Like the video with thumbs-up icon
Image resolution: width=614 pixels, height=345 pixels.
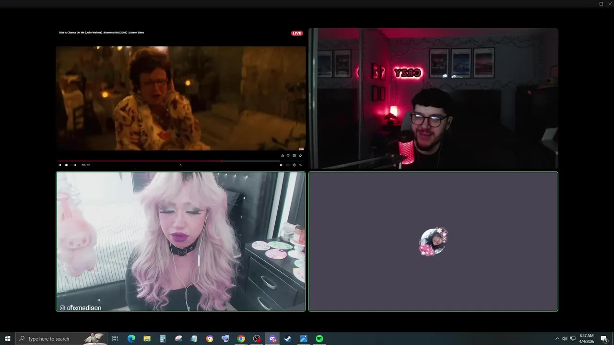[x=283, y=156]
